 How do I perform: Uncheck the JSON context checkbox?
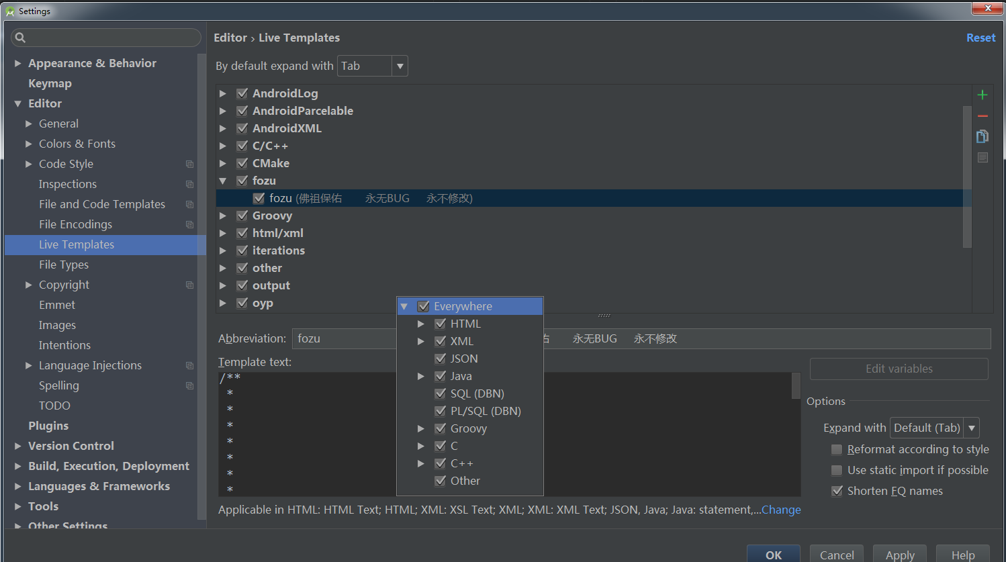coord(441,359)
